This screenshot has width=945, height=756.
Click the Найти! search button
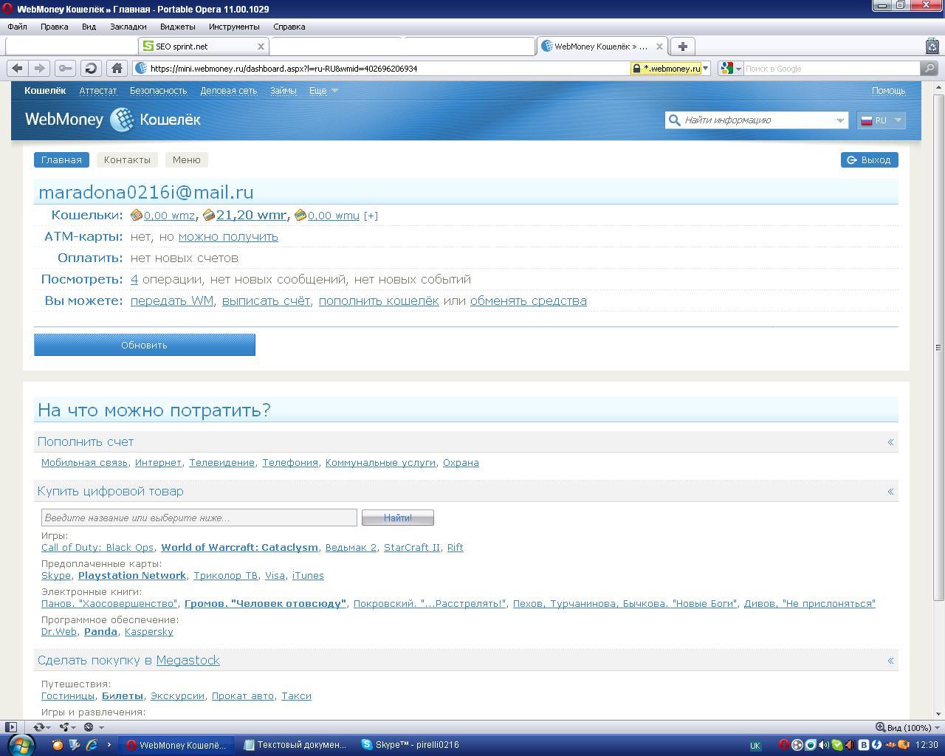tap(398, 518)
